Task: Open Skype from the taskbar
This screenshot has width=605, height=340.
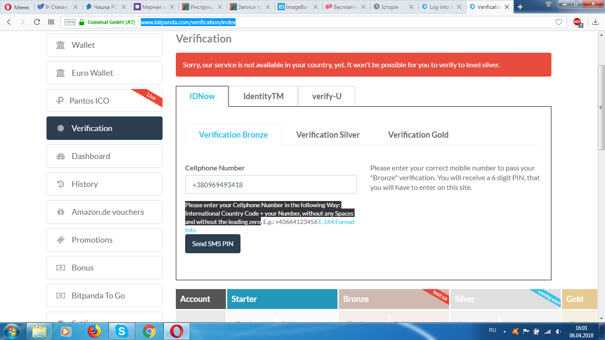Action: [121, 331]
